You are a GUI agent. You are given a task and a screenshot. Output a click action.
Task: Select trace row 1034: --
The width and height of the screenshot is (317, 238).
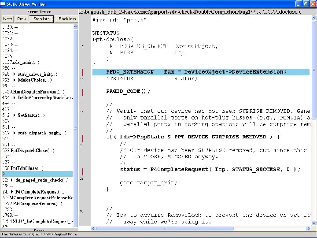click(x=10, y=51)
